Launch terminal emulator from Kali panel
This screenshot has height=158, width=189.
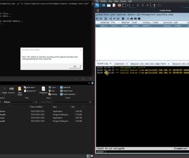click(x=124, y=5)
